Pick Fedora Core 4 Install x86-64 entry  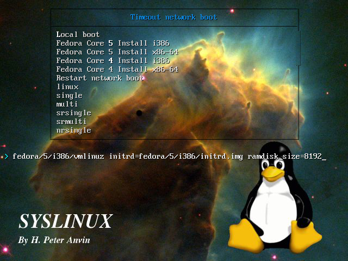coord(117,69)
